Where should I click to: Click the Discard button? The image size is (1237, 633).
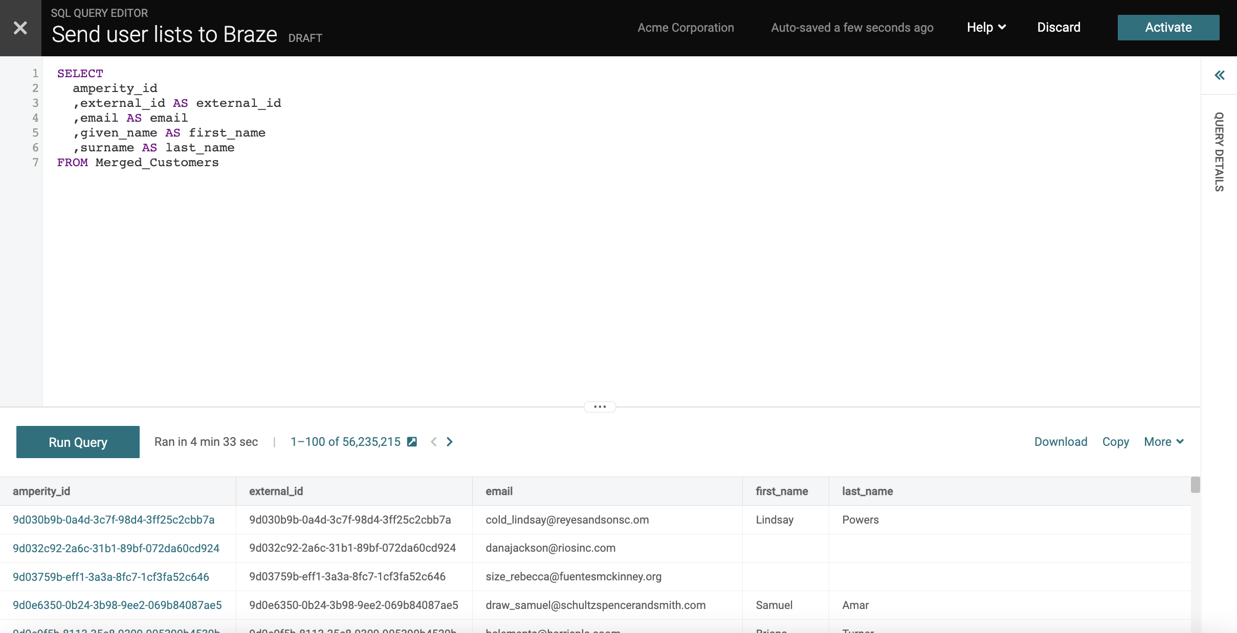point(1058,28)
